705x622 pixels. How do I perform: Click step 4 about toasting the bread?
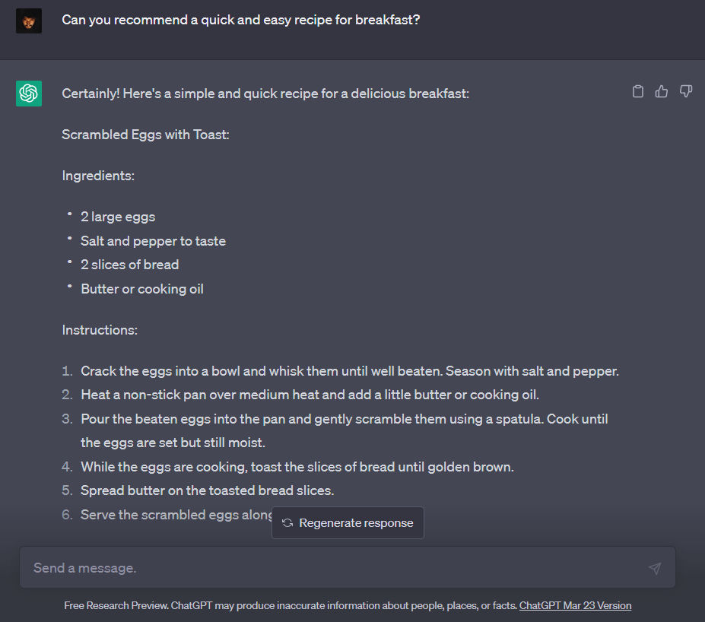tap(297, 467)
